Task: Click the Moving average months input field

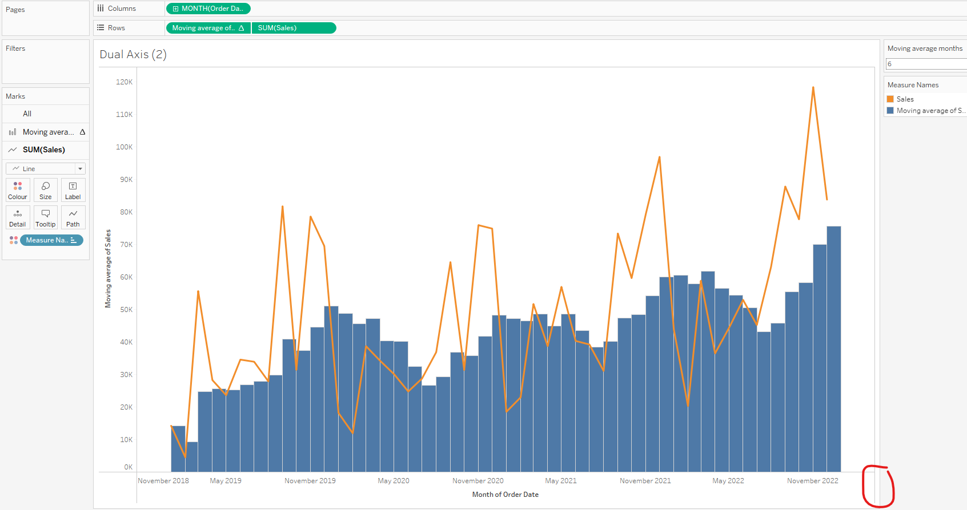Action: pyautogui.click(x=926, y=64)
